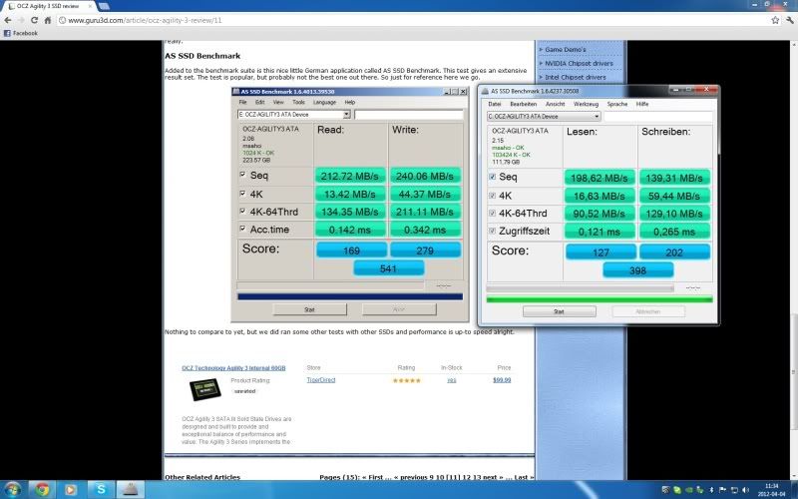Click the site info icon in the address bar
This screenshot has width=798, height=499.
[62, 20]
